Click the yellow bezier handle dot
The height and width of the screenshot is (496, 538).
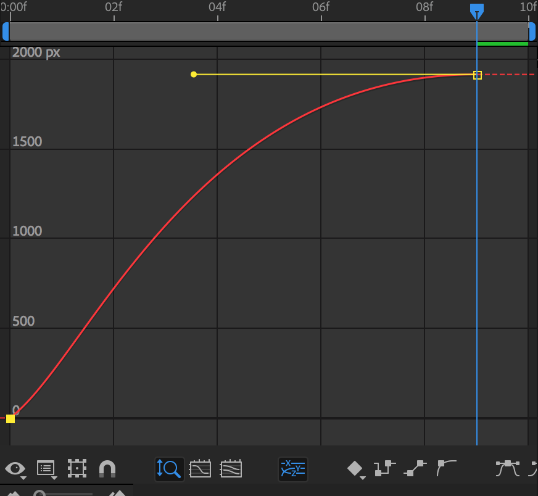[x=194, y=75]
